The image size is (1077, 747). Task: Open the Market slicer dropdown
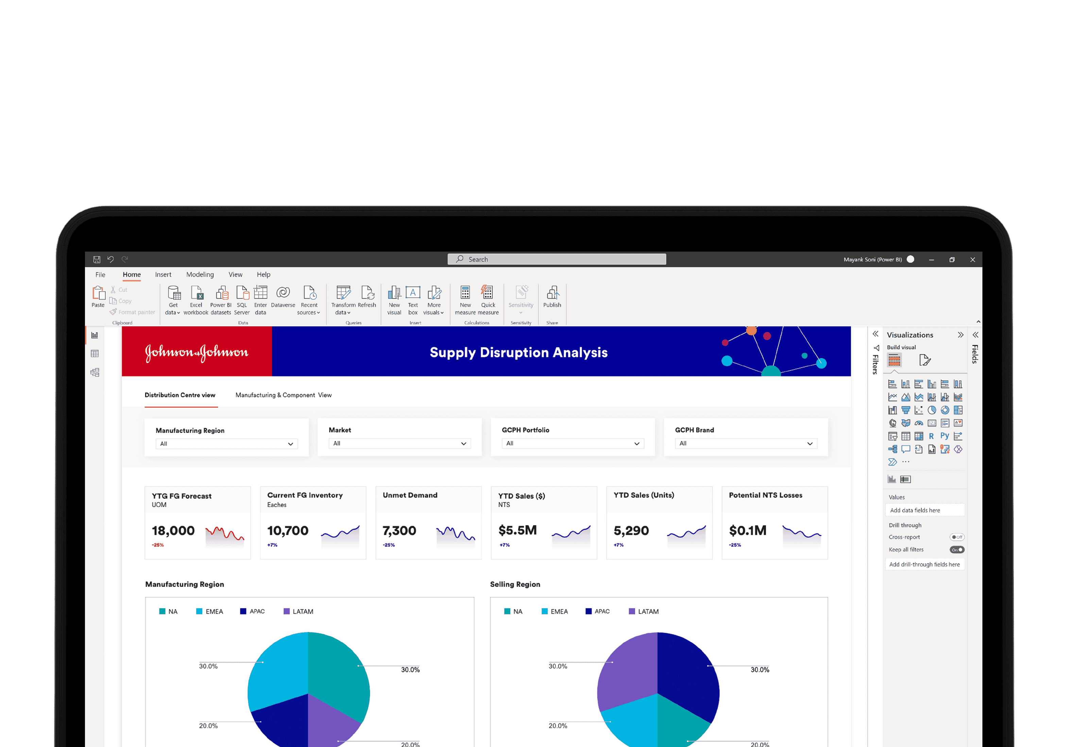tap(399, 443)
